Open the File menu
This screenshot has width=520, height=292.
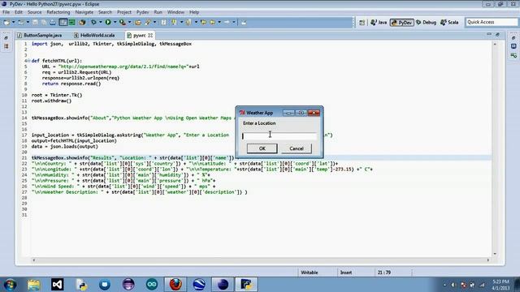pos(6,12)
